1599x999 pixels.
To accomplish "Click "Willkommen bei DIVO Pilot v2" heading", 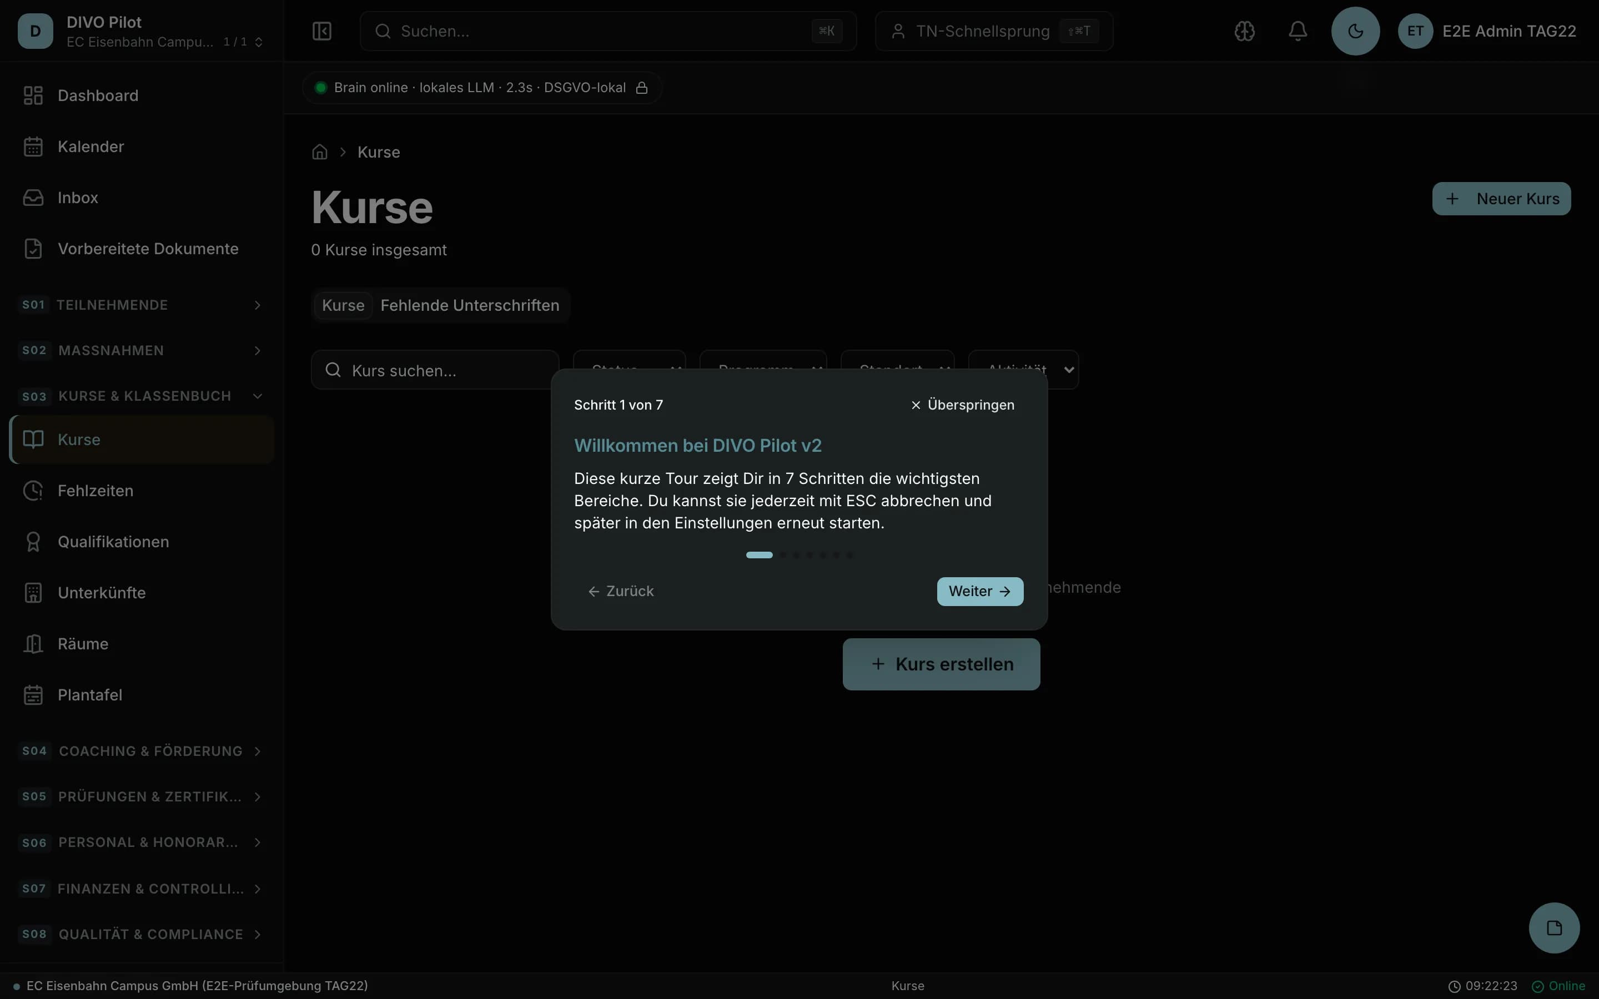I will tap(698, 446).
